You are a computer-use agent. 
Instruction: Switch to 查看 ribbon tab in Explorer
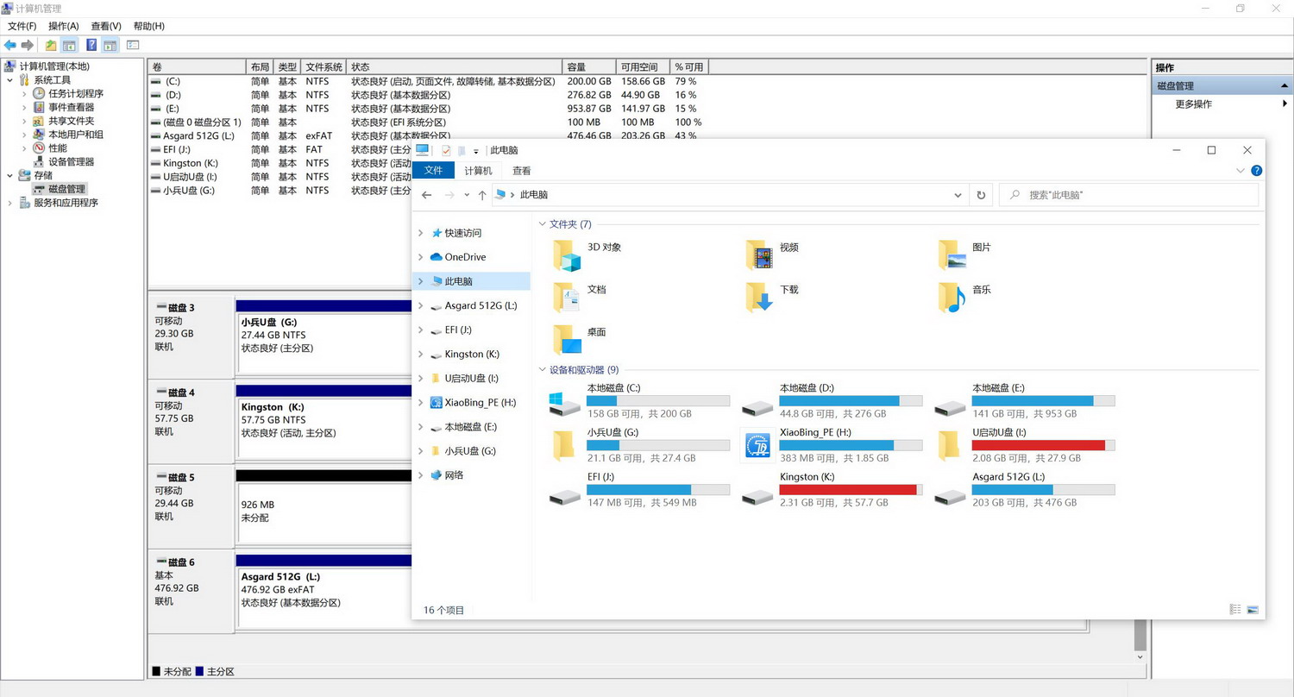pos(522,171)
